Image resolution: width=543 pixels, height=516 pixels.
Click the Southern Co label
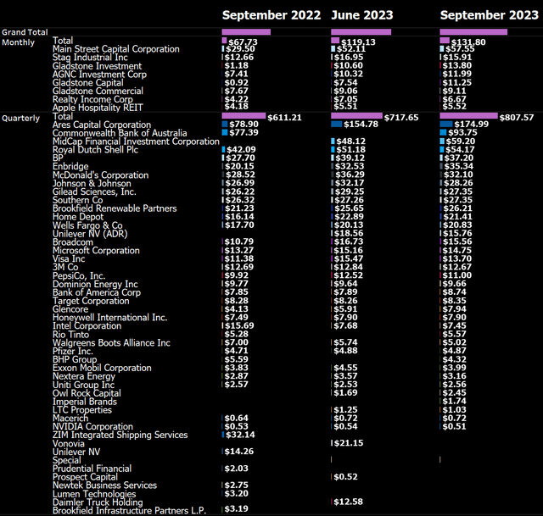(77, 200)
